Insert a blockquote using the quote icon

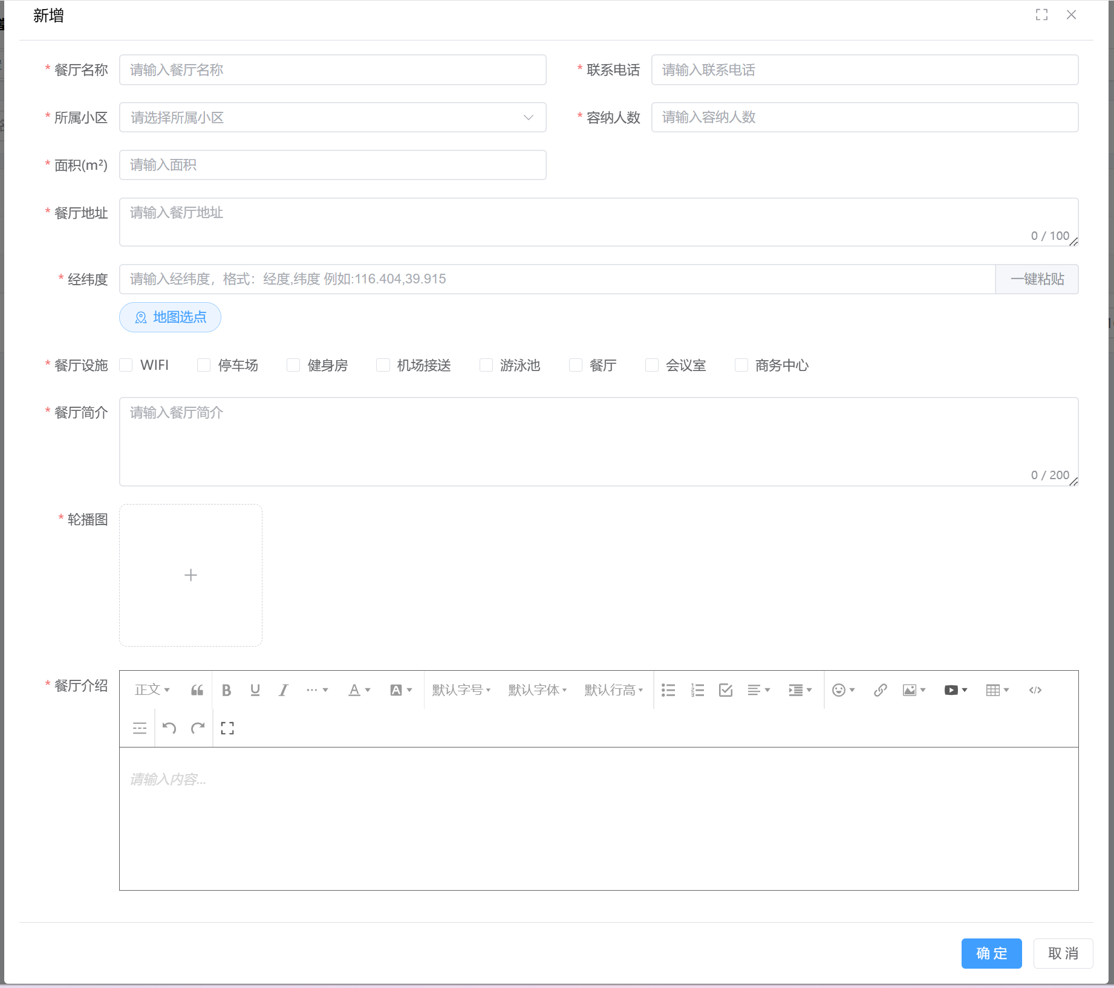(197, 690)
